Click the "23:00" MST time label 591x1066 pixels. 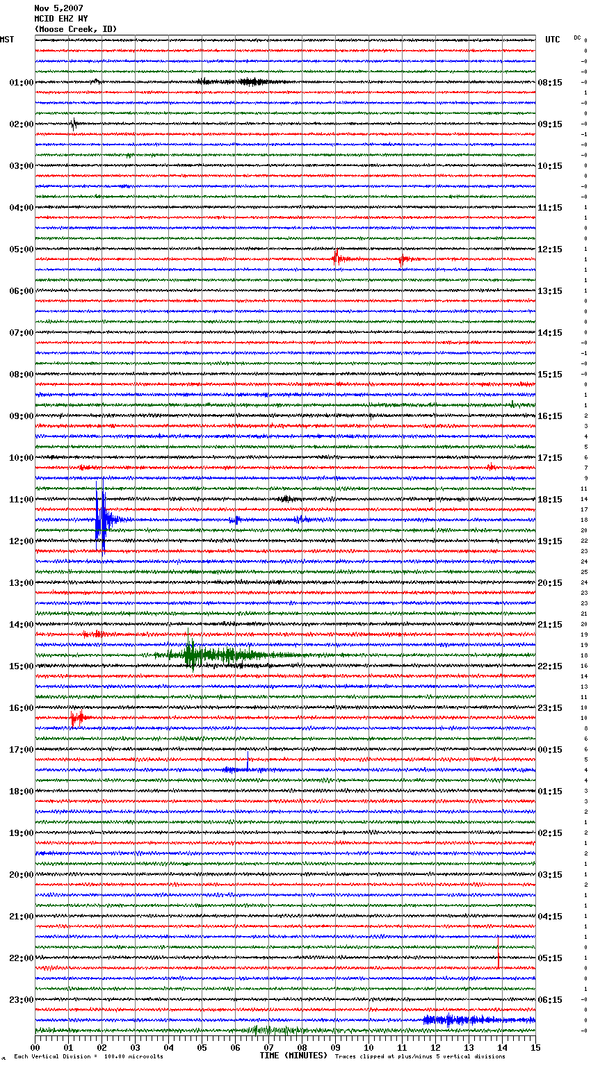(22, 1000)
